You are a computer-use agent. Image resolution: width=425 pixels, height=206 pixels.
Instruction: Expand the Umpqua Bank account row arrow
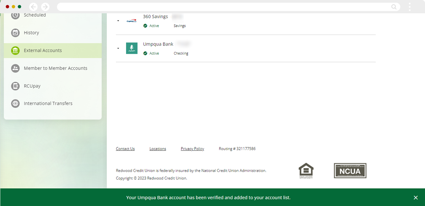(x=118, y=48)
